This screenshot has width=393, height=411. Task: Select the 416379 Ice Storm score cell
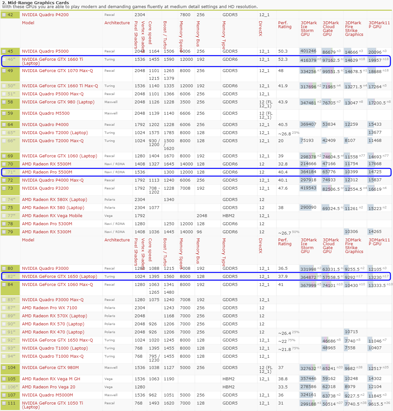click(x=308, y=60)
